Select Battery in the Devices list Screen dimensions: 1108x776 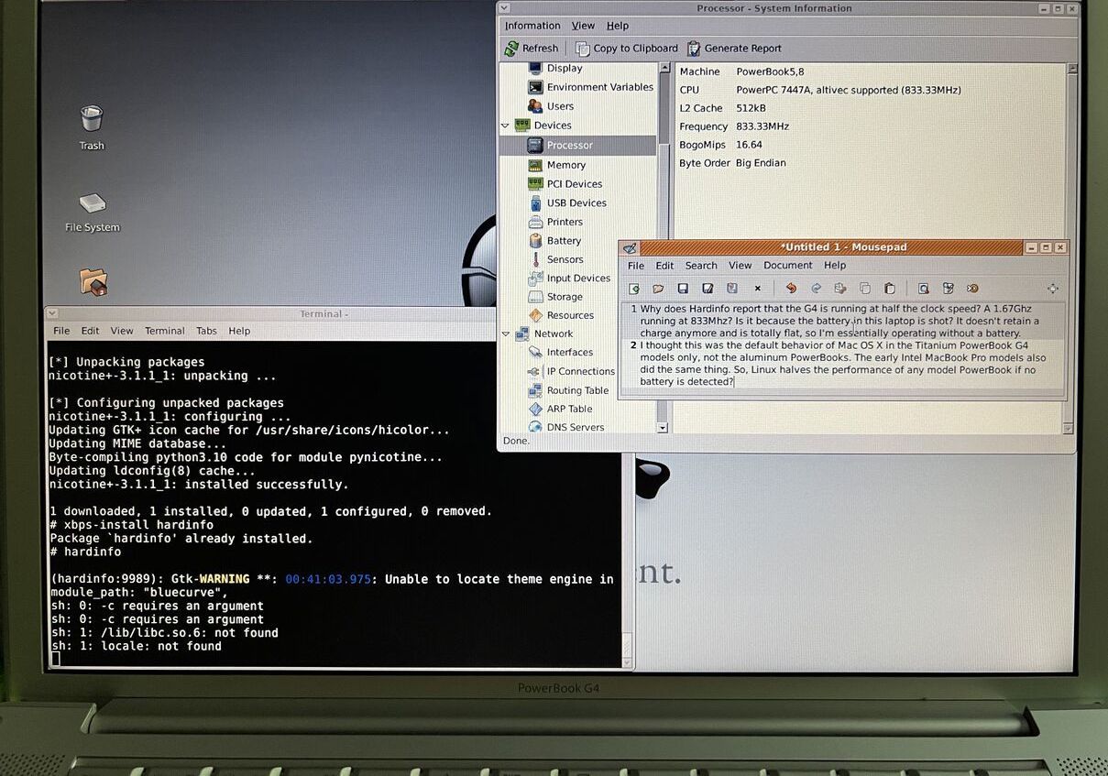[x=564, y=241]
